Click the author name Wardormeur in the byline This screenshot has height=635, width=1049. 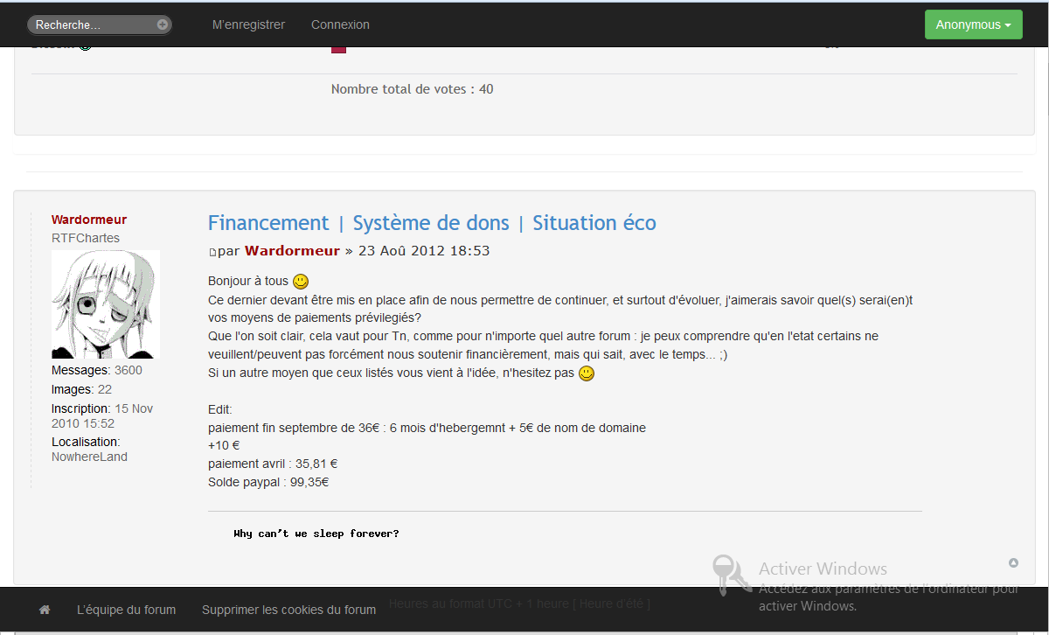(x=292, y=251)
